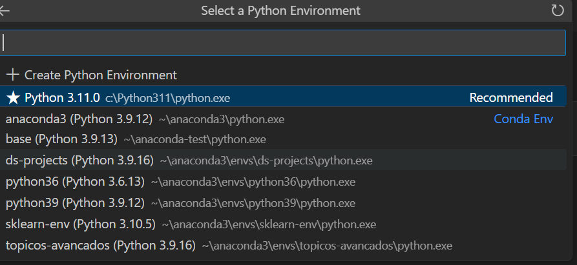Select the python39 environment

[75, 202]
